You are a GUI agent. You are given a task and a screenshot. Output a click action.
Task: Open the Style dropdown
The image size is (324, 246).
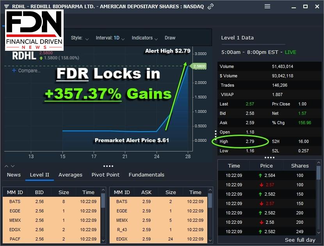coord(80,38)
